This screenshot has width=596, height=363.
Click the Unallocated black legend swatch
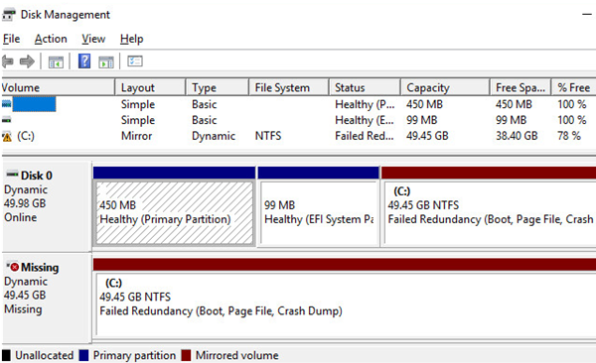tap(6, 355)
